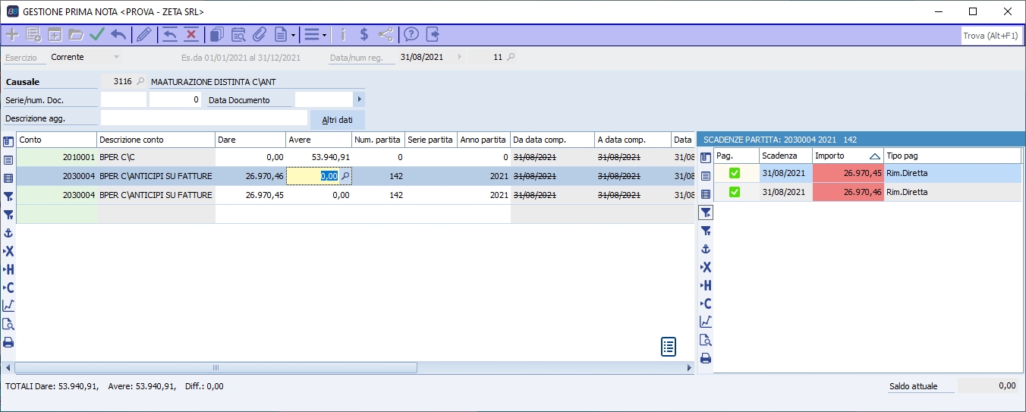Viewport: 1026px width, 412px height.
Task: Click the green checkmark confirm icon in toolbar
Action: pos(97,34)
